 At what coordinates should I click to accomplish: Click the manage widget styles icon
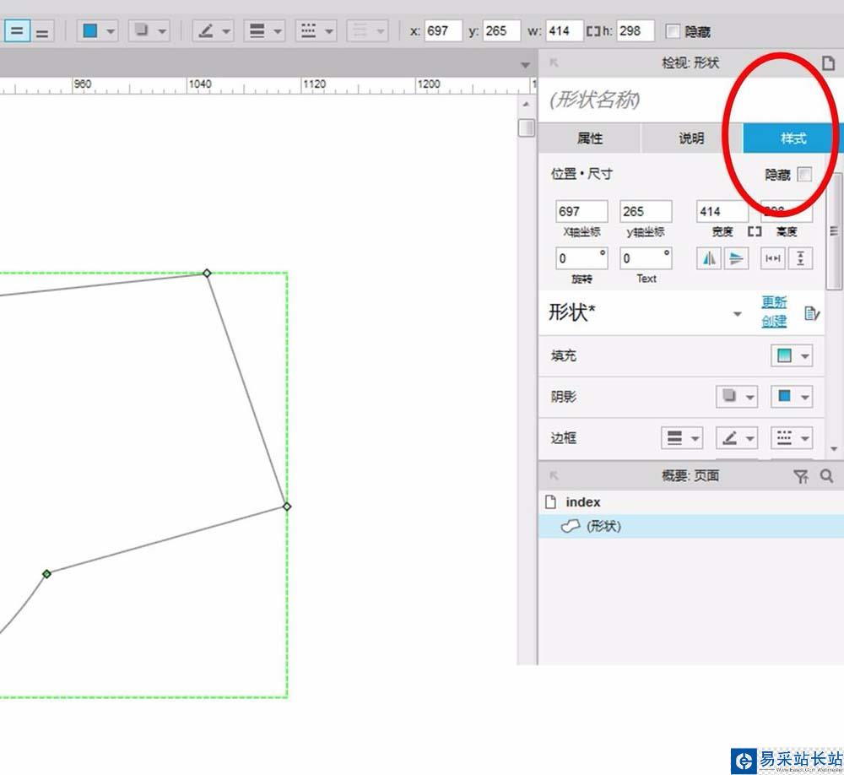tap(812, 313)
